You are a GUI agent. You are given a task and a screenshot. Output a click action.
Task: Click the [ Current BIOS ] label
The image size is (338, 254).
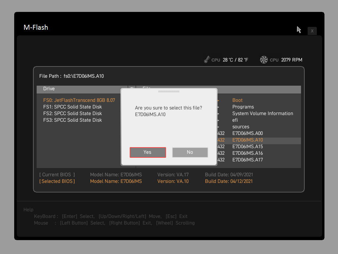pos(57,175)
